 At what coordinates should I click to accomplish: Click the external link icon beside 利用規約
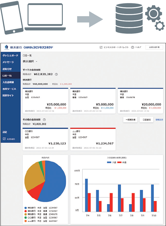4,139
